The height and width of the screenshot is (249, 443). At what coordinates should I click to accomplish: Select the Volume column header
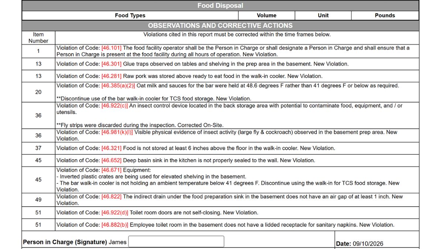267,15
